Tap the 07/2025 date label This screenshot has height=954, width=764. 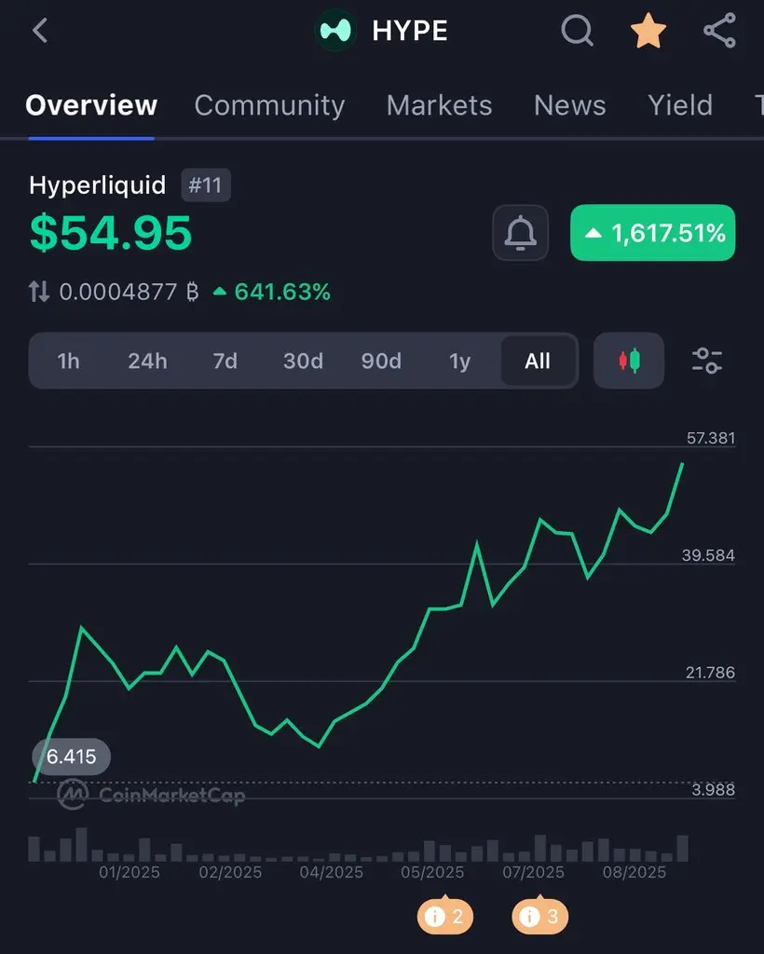point(533,872)
